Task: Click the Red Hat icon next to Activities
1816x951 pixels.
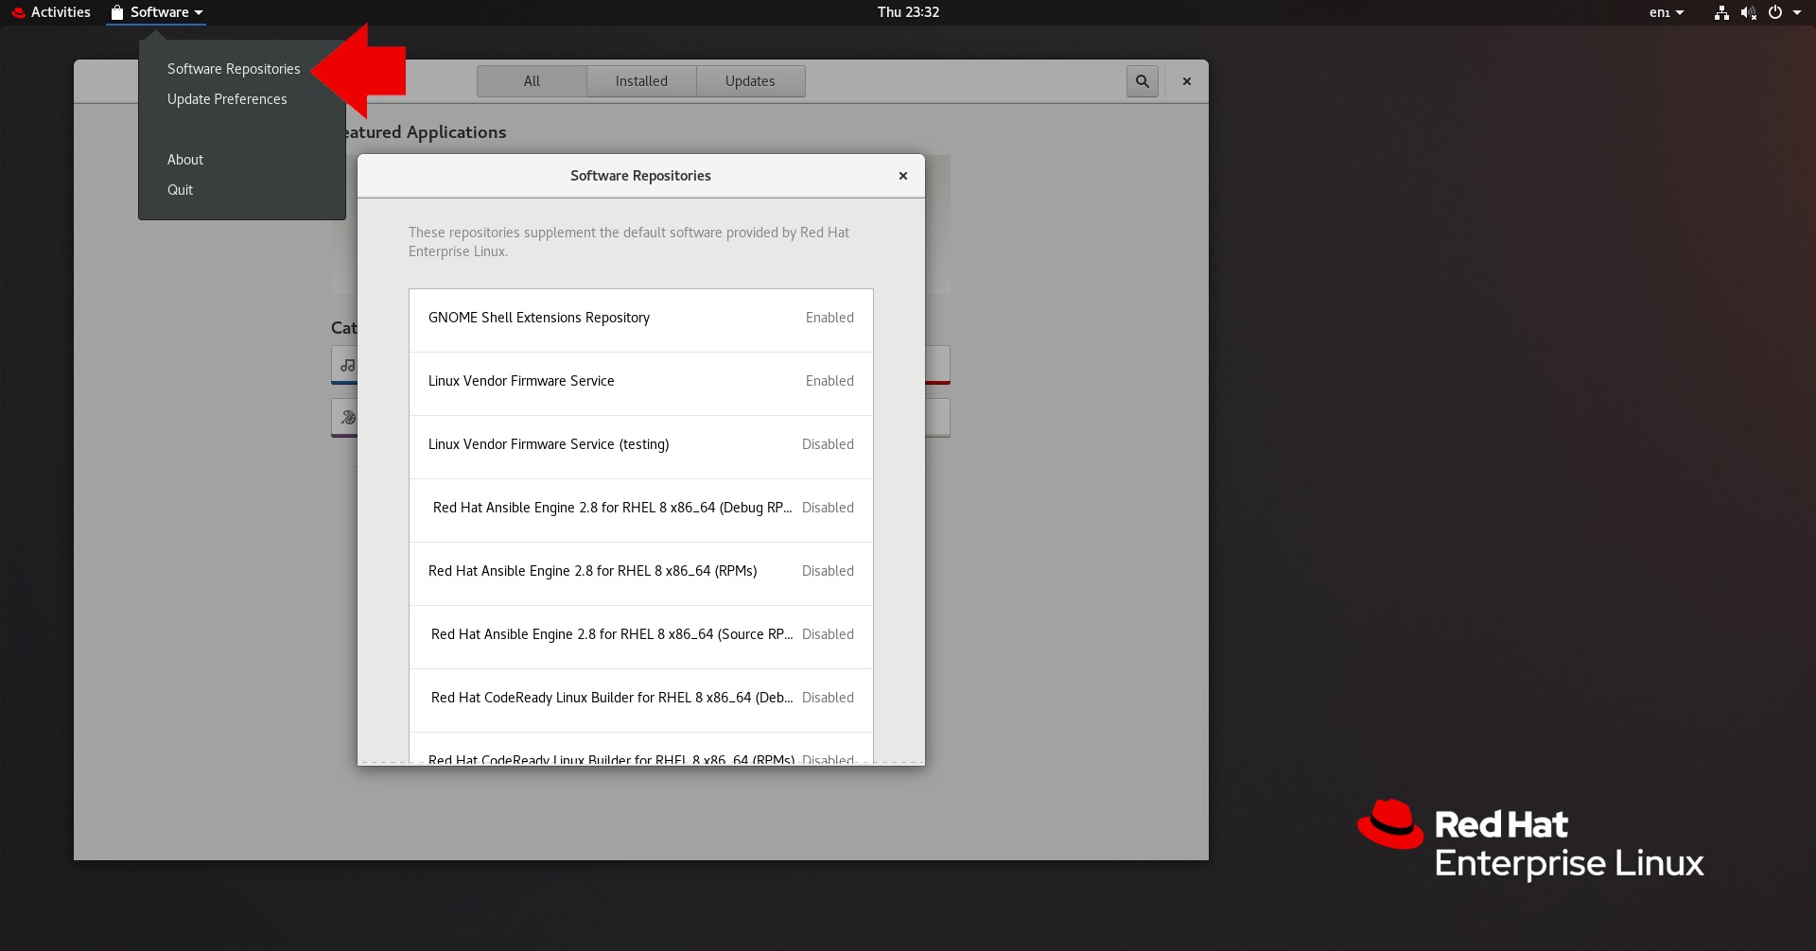Action: [x=16, y=12]
